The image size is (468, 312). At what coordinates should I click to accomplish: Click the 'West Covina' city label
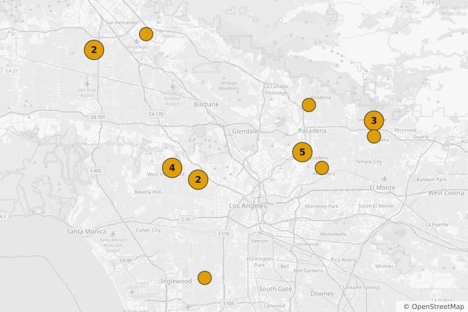point(446,193)
